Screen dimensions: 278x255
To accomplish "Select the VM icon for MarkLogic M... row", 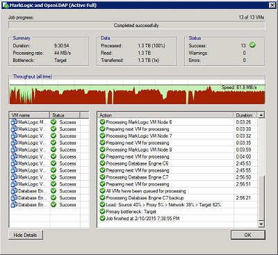I will click(14, 122).
